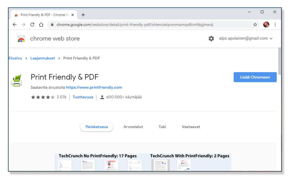Click the site security padlock icon
Viewport: 290px width, 179px height.
tap(52, 25)
